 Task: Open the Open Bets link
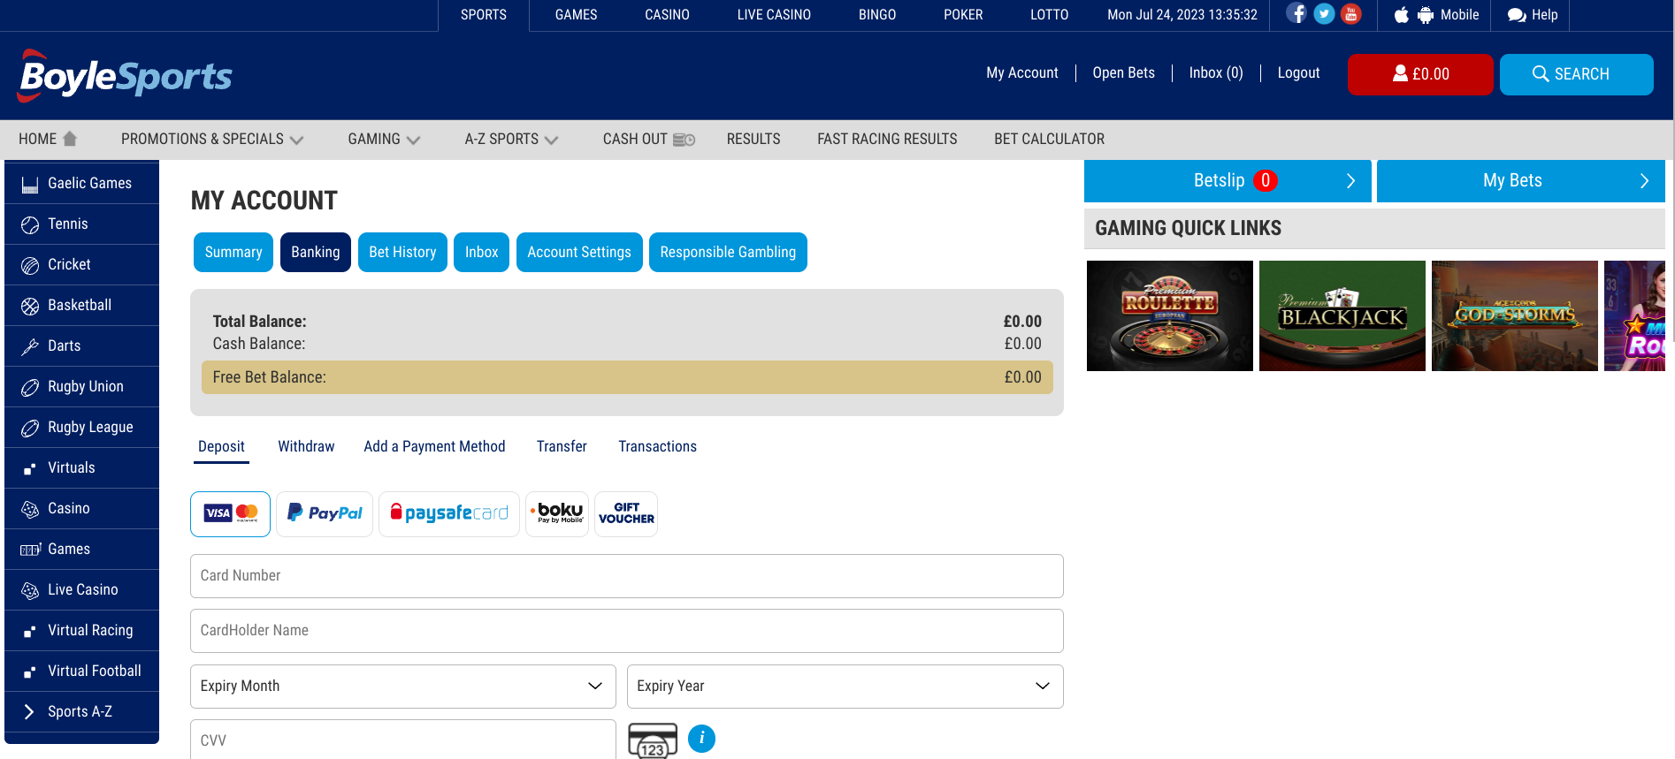[x=1123, y=73]
